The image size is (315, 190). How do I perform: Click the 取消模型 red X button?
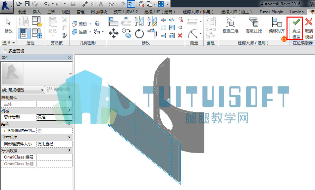pyautogui.click(x=309, y=28)
